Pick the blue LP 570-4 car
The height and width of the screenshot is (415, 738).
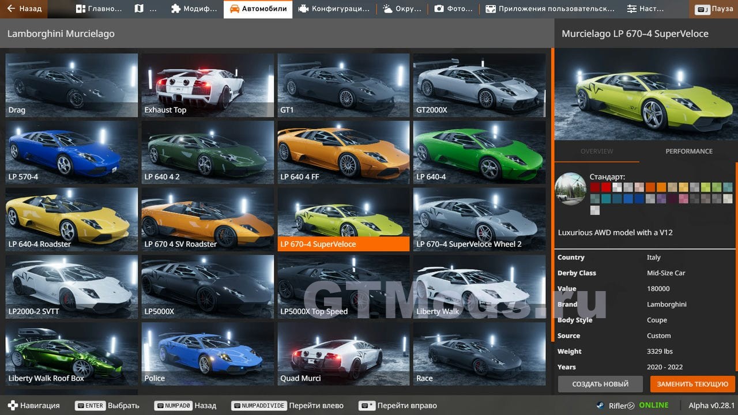click(x=71, y=152)
